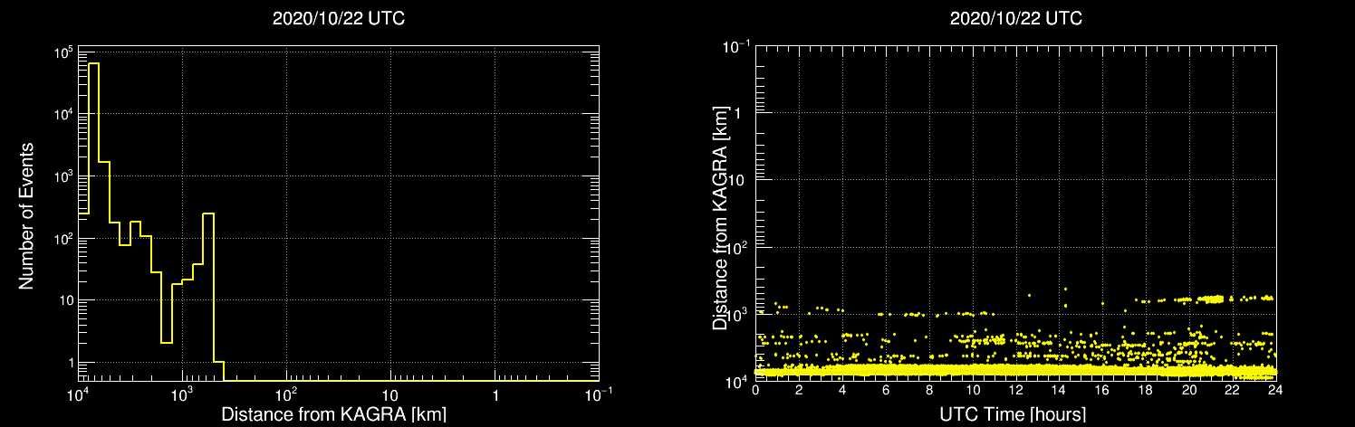
Task: Click the 10^2 label on the events axis
Action: (62, 239)
